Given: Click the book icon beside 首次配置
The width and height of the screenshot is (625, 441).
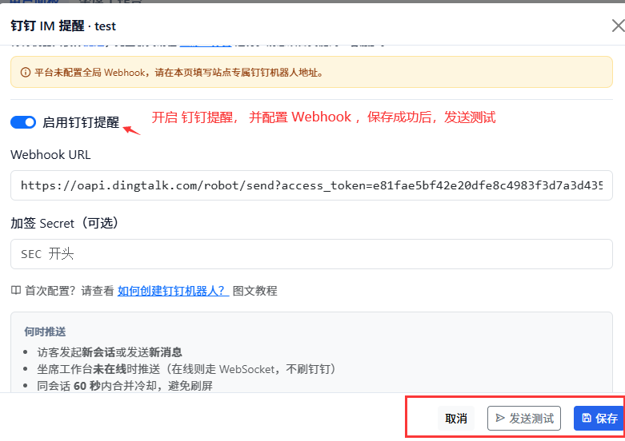Looking at the screenshot, I should tap(15, 291).
